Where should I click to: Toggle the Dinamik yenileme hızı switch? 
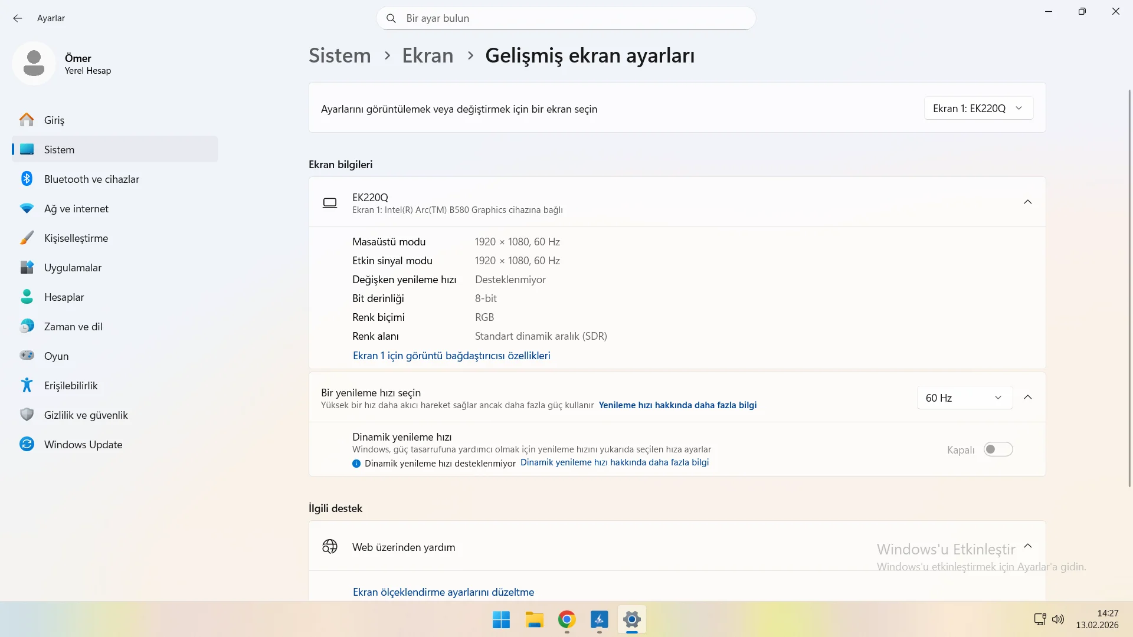point(998,449)
